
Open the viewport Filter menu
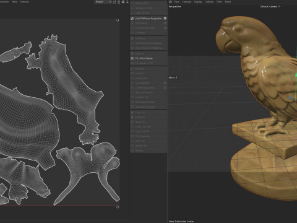tap(219, 2)
